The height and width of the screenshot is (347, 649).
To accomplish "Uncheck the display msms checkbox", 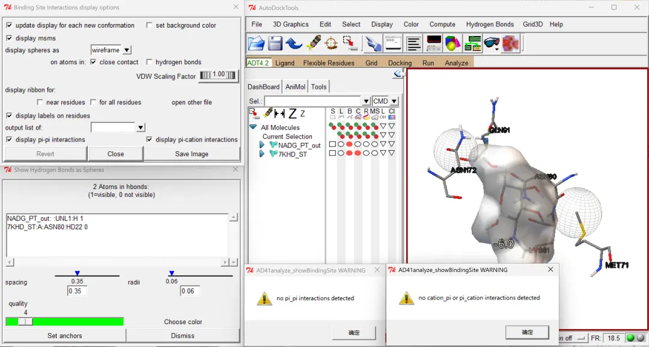I will coord(9,38).
